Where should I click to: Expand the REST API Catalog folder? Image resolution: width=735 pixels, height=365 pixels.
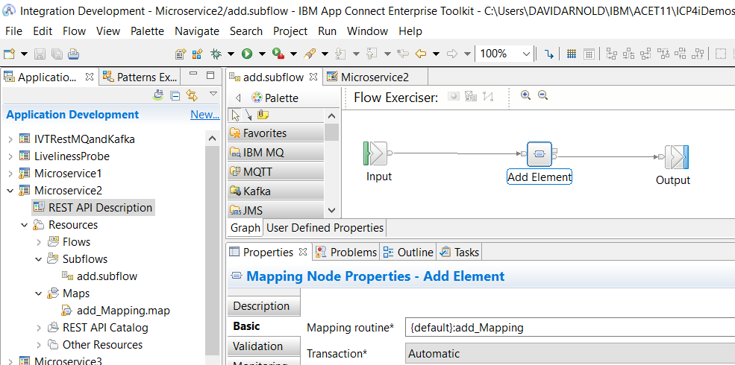pos(39,328)
